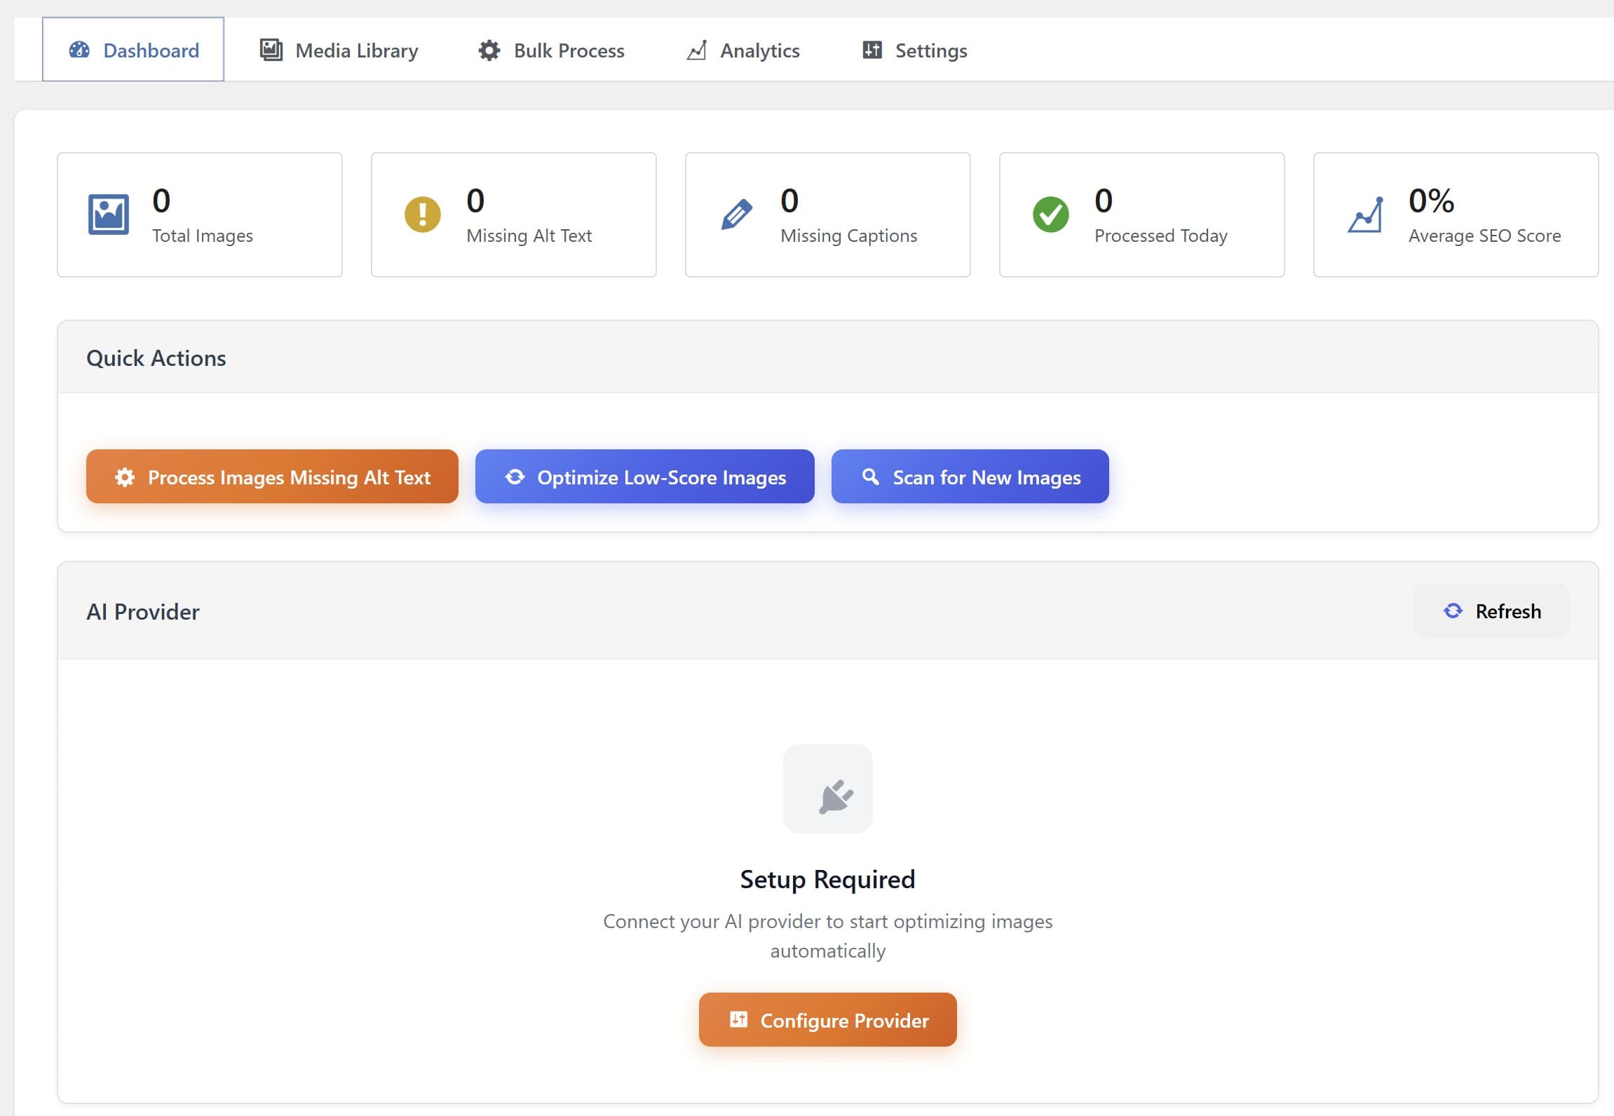Click the Total Images picture icon

[109, 215]
